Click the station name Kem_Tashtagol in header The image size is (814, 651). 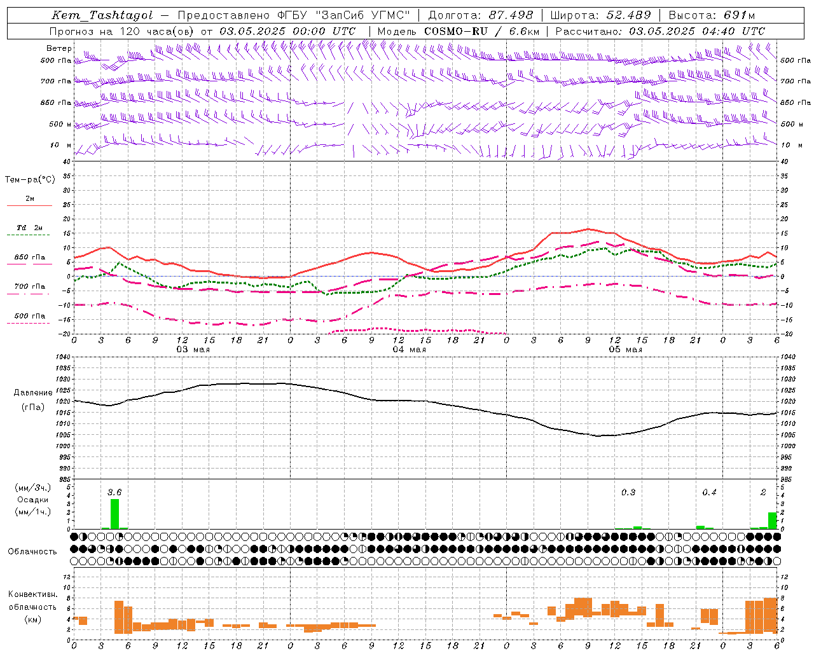coord(102,15)
